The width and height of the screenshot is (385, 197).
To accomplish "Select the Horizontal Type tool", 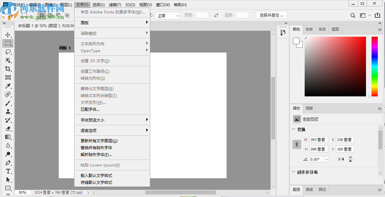I will (x=8, y=171).
